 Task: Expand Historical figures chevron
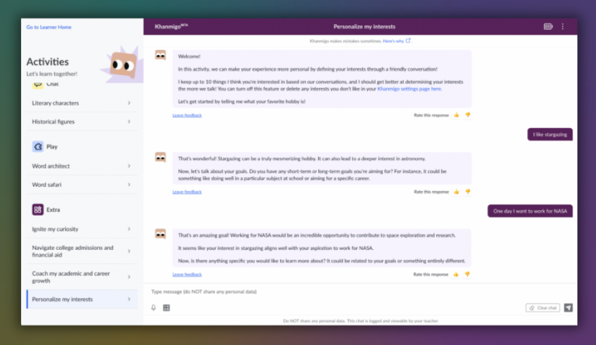tap(129, 121)
